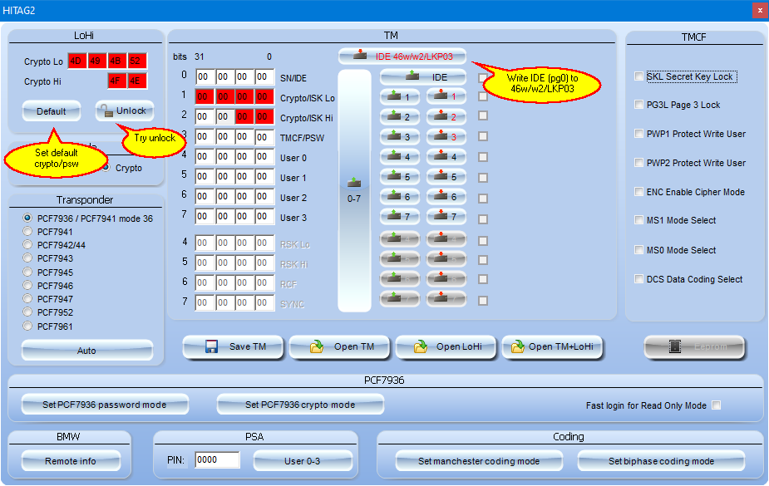
Task: Enable Fast login for Read Only Mode
Action: tap(717, 405)
